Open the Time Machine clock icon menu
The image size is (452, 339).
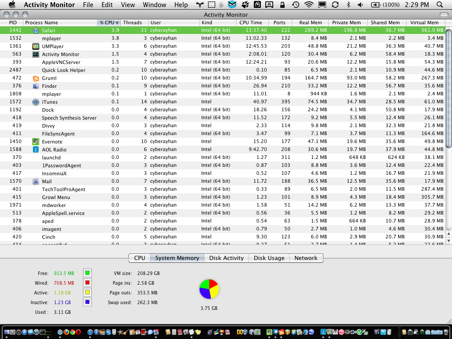pyautogui.click(x=295, y=4)
